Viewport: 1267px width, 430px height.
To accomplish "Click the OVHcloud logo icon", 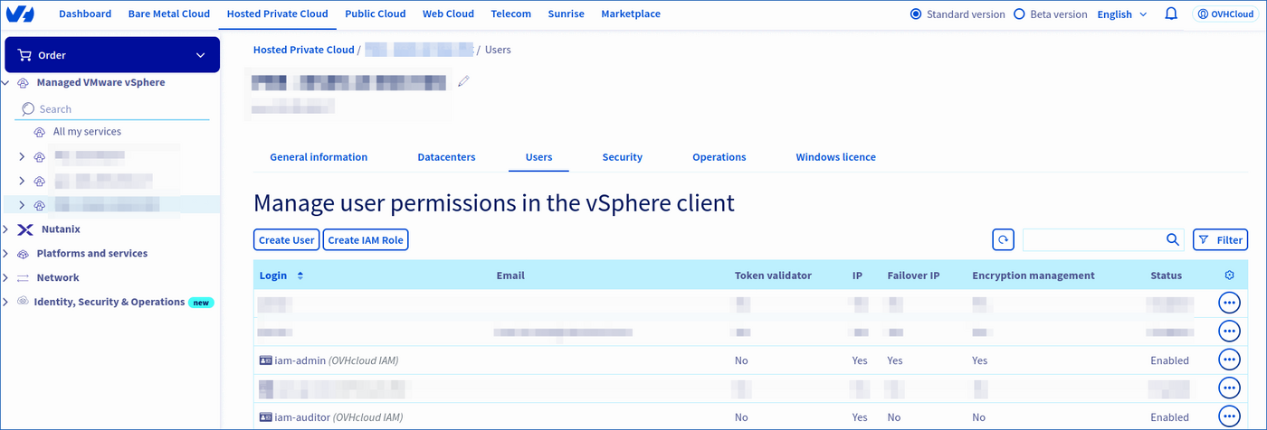I will (x=21, y=14).
